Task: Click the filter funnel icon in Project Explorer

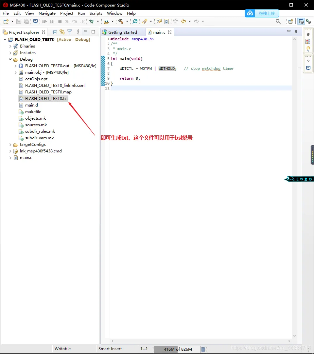Action: point(70,32)
